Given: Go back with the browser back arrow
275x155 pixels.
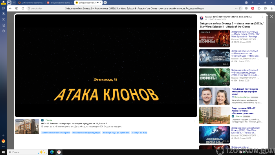Looking at the screenshot, I should pyautogui.click(x=10, y=8).
